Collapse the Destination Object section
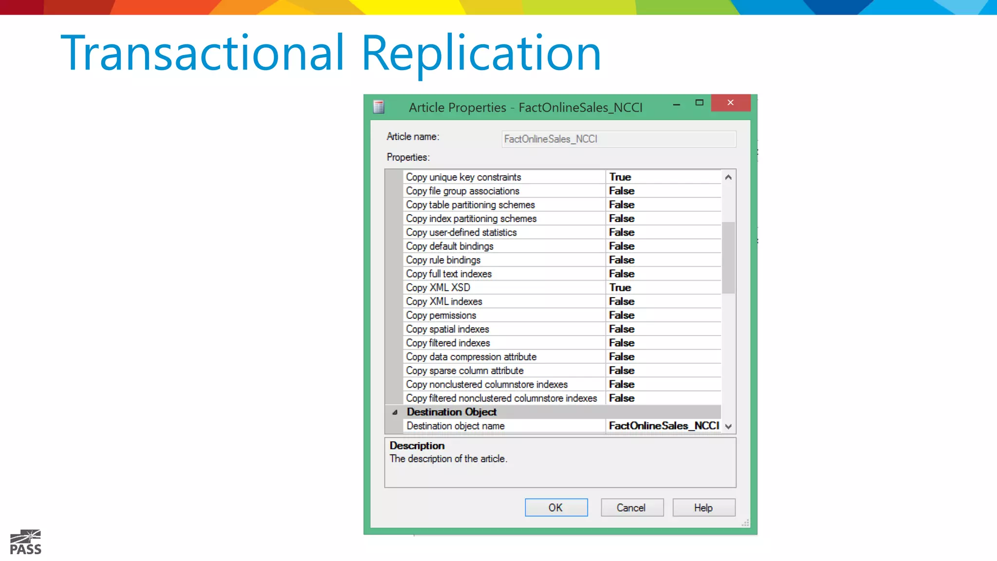This screenshot has width=997, height=561. [395, 412]
